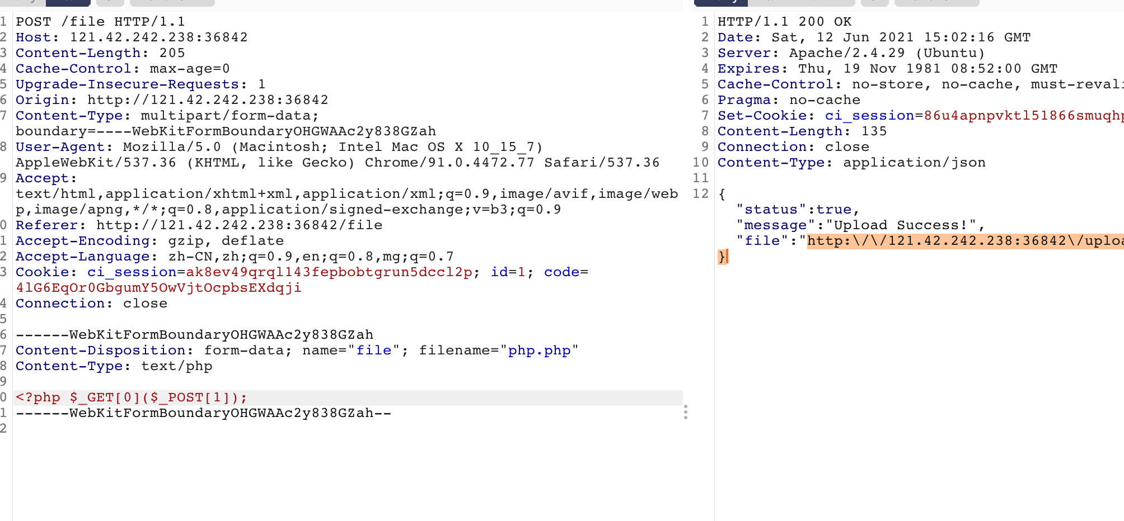Select the Host header in the request
1124x521 pixels.
(132, 37)
